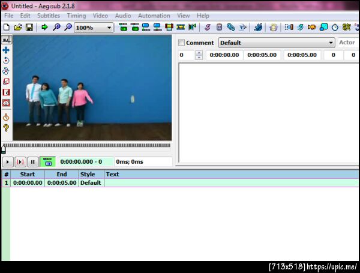This screenshot has width=360, height=273.
Task: Open the Shift Times icon
Action: point(289,28)
